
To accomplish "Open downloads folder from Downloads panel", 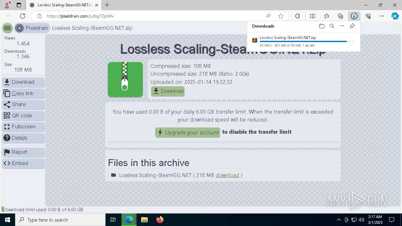I will (322, 26).
